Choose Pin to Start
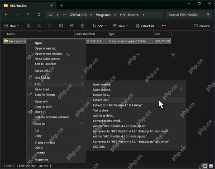This screenshot has width=215, height=169. point(42,89)
